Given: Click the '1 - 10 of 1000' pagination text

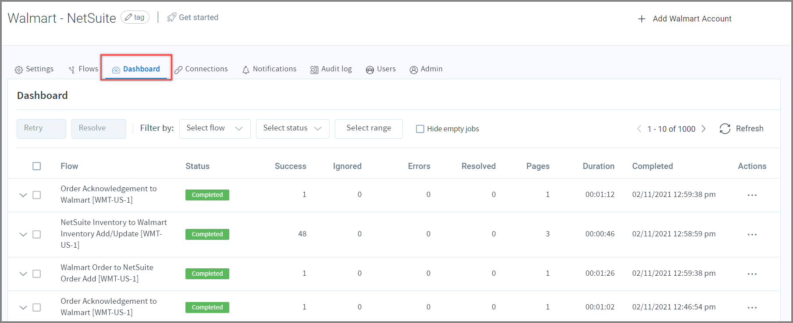Looking at the screenshot, I should coord(672,129).
